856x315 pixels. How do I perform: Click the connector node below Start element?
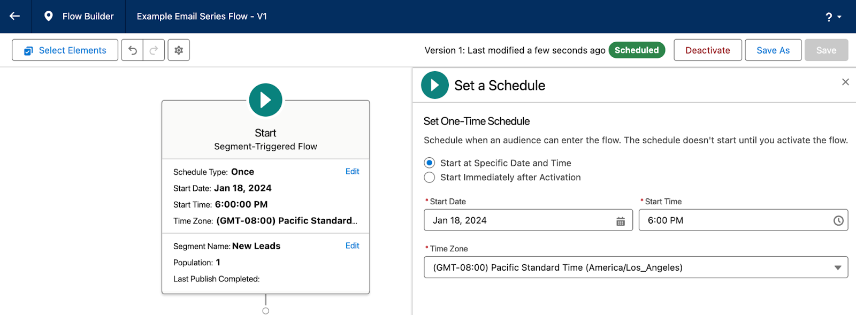coord(265,311)
